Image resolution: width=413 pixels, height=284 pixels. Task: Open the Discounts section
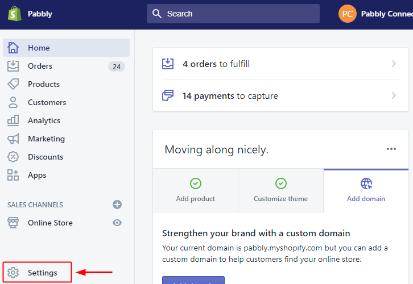46,157
